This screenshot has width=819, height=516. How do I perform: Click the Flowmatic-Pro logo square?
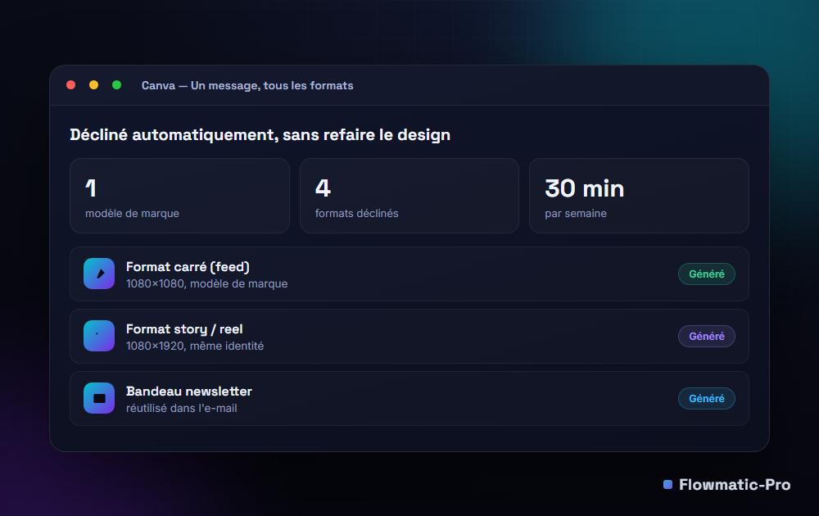[x=667, y=484]
